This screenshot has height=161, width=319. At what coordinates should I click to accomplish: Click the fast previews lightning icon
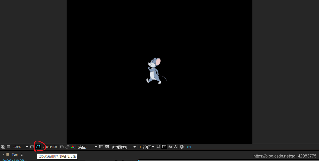coord(164,147)
